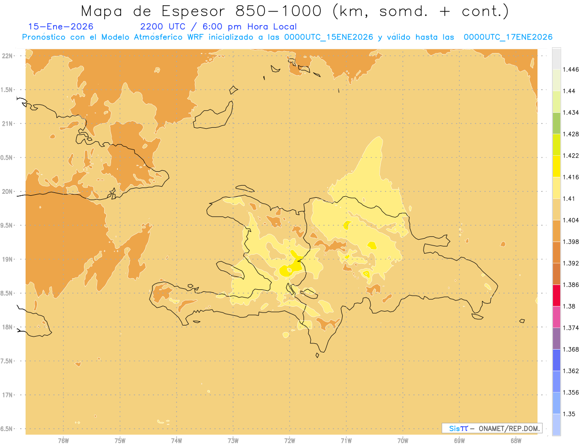Viewport: 579px width, 447px height.
Task: Select the colorbar value "1.428"
Action: click(x=571, y=134)
